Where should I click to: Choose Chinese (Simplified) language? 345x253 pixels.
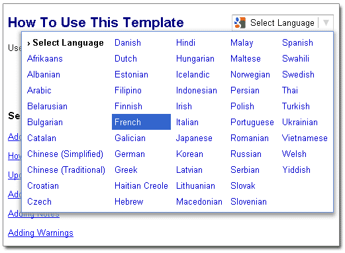coord(65,154)
